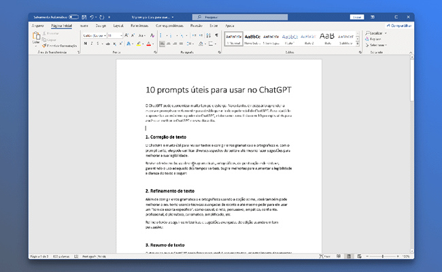Viewport: 442px width, 272px height.
Task: Toggle the Salvamento Automático switch
Action: pos(73,17)
